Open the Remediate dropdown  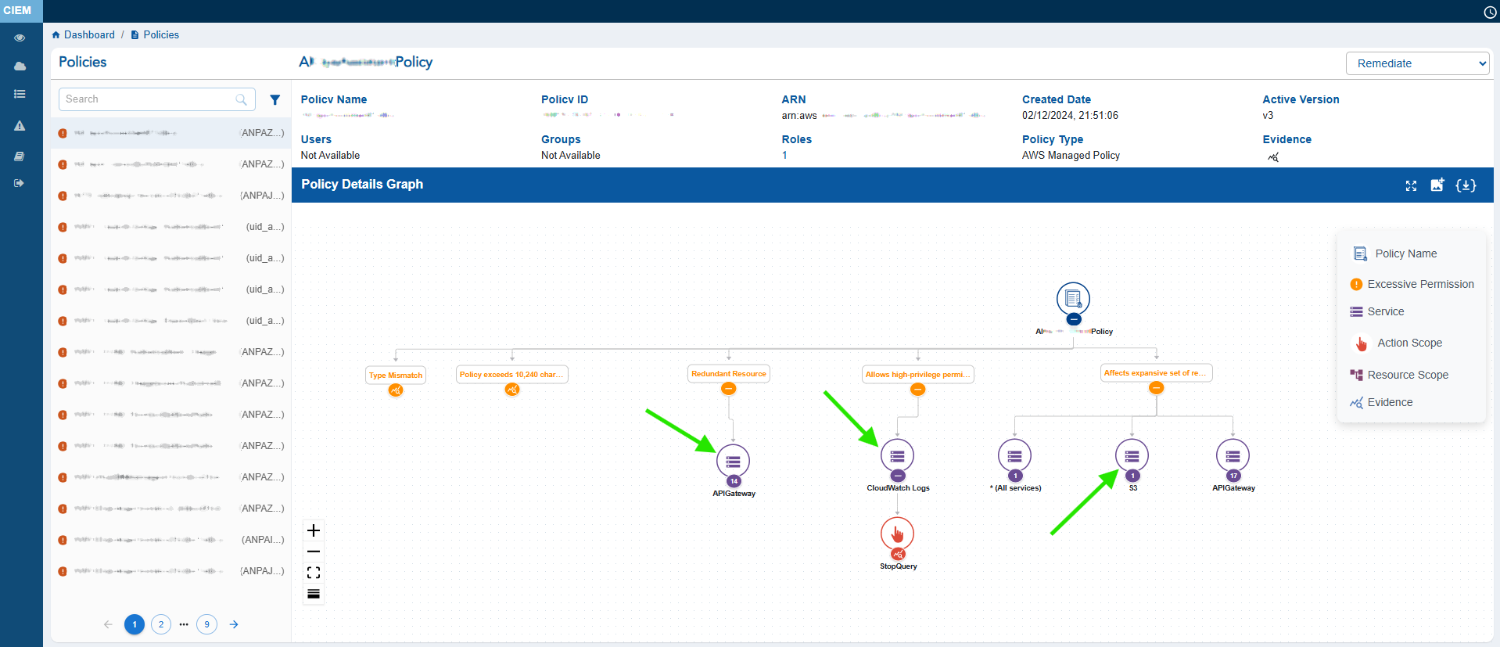tap(1417, 63)
